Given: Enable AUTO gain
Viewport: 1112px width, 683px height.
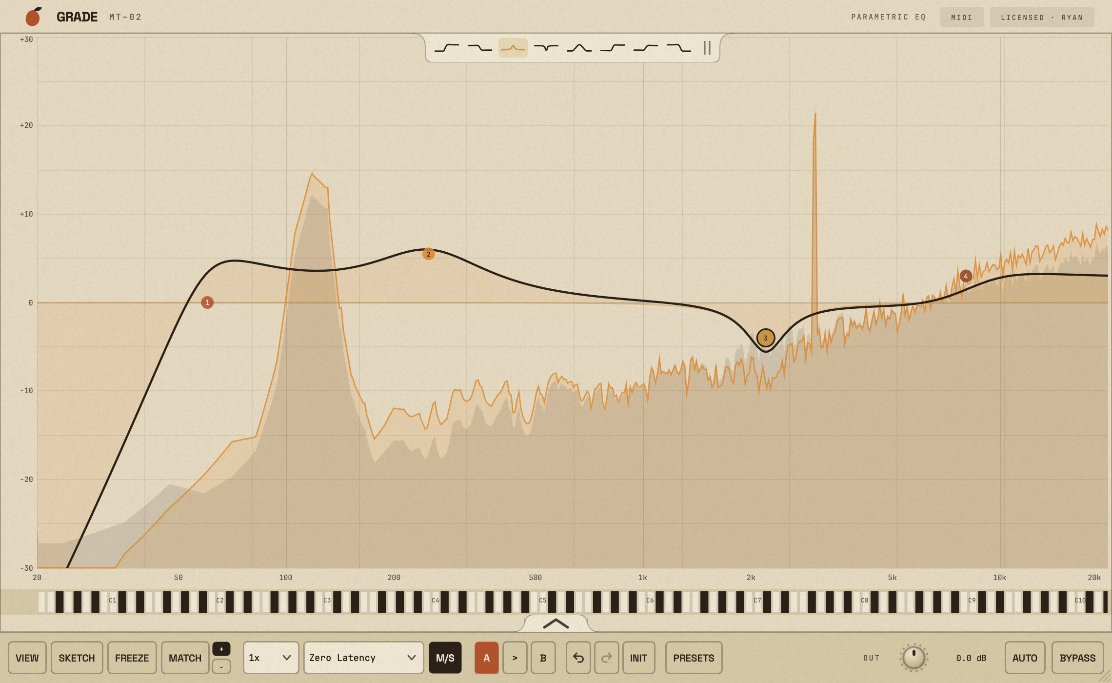Looking at the screenshot, I should point(1025,658).
